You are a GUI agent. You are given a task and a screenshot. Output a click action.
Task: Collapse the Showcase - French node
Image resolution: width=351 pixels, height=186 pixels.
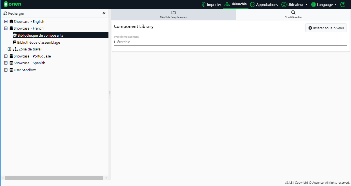(x=6, y=28)
